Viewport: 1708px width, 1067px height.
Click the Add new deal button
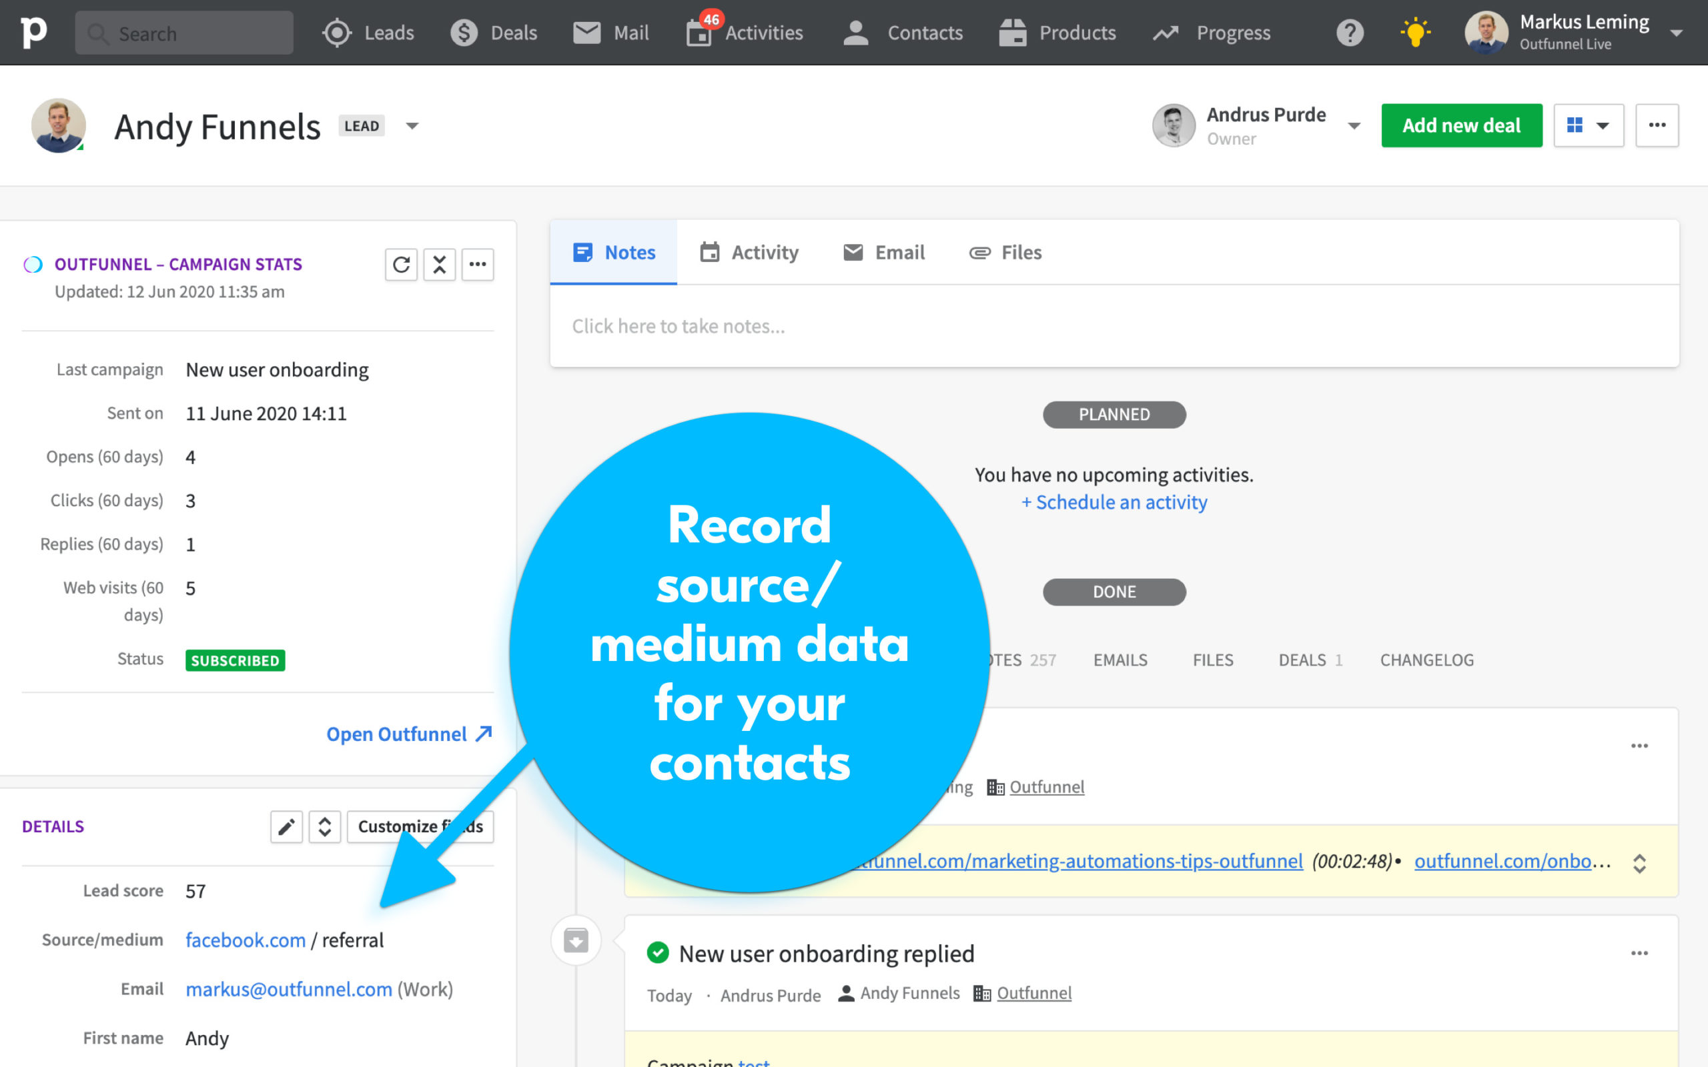[x=1461, y=124]
